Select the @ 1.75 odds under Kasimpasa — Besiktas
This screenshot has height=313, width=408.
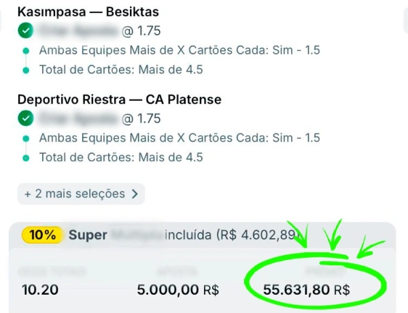(x=141, y=31)
